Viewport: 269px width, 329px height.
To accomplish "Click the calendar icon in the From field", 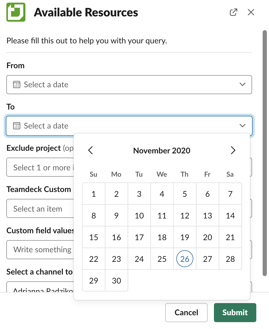I will (x=17, y=84).
